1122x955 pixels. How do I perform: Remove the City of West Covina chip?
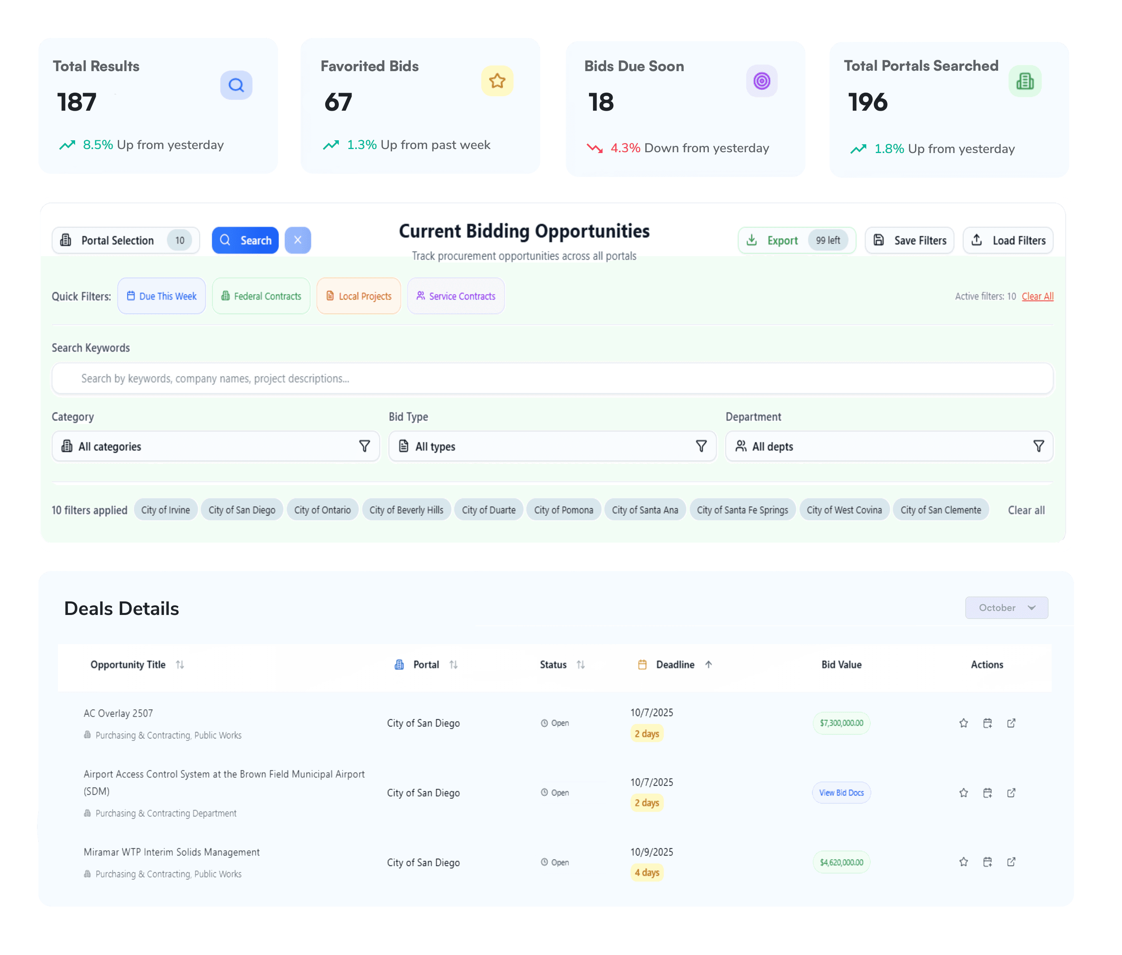point(844,510)
